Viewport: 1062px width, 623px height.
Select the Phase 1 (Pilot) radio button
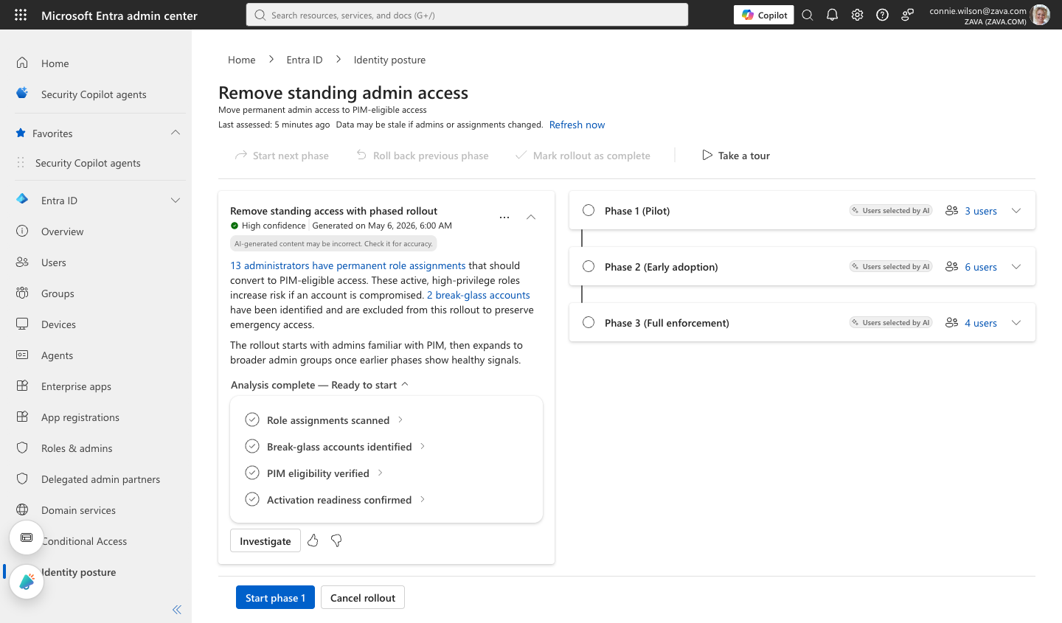(589, 210)
